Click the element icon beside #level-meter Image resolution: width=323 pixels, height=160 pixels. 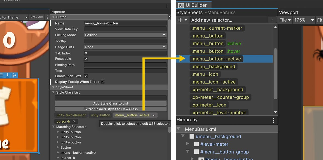coord(197,144)
